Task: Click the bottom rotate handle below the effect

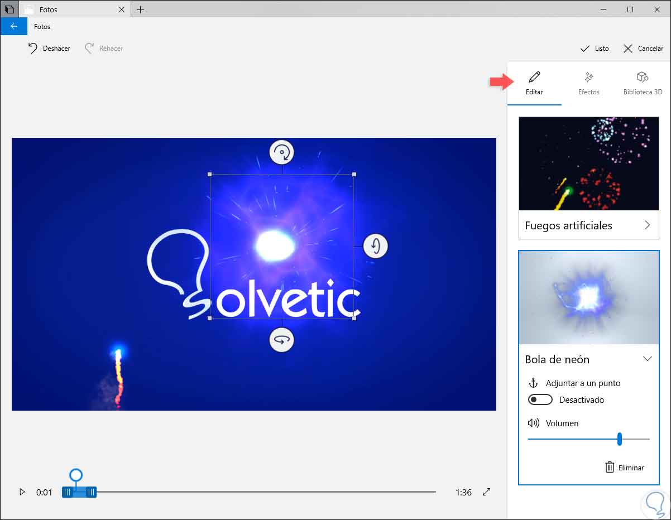Action: click(x=282, y=339)
